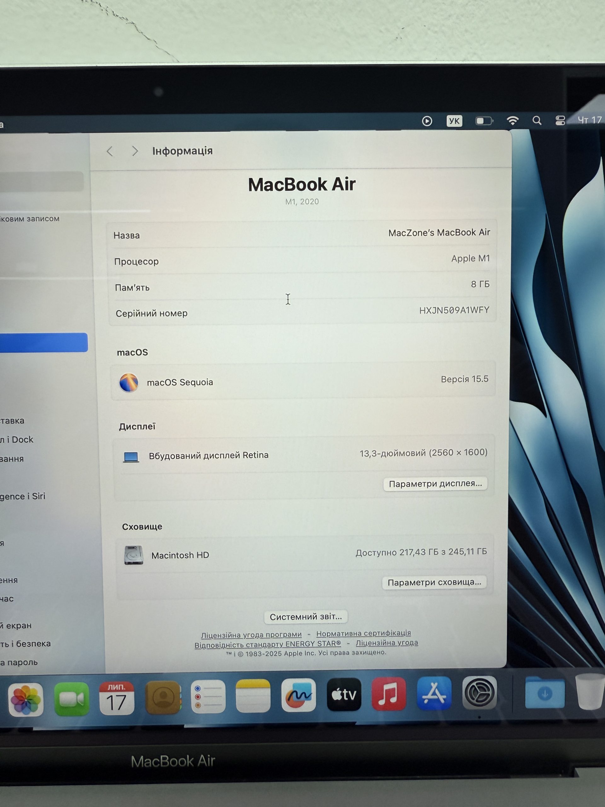This screenshot has height=807, width=605.
Task: Click serial number HXJN509A1WFY
Action: 454,310
